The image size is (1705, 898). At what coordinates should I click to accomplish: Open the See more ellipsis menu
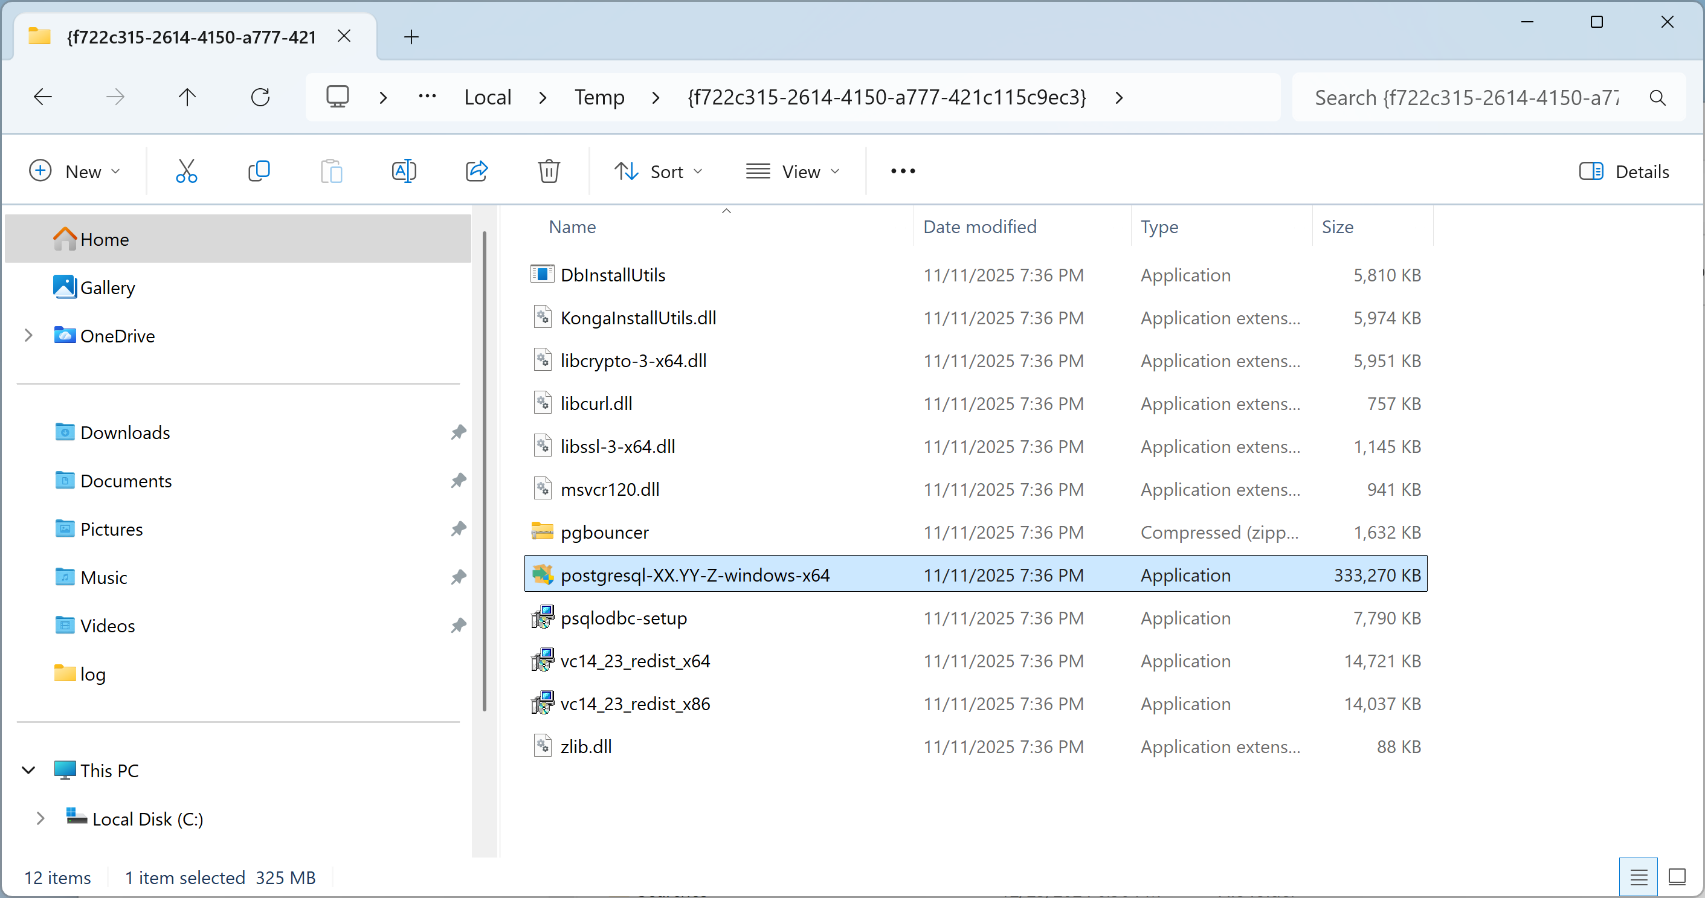coord(903,172)
